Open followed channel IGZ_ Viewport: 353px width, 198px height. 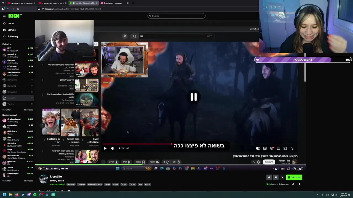[x=17, y=50]
